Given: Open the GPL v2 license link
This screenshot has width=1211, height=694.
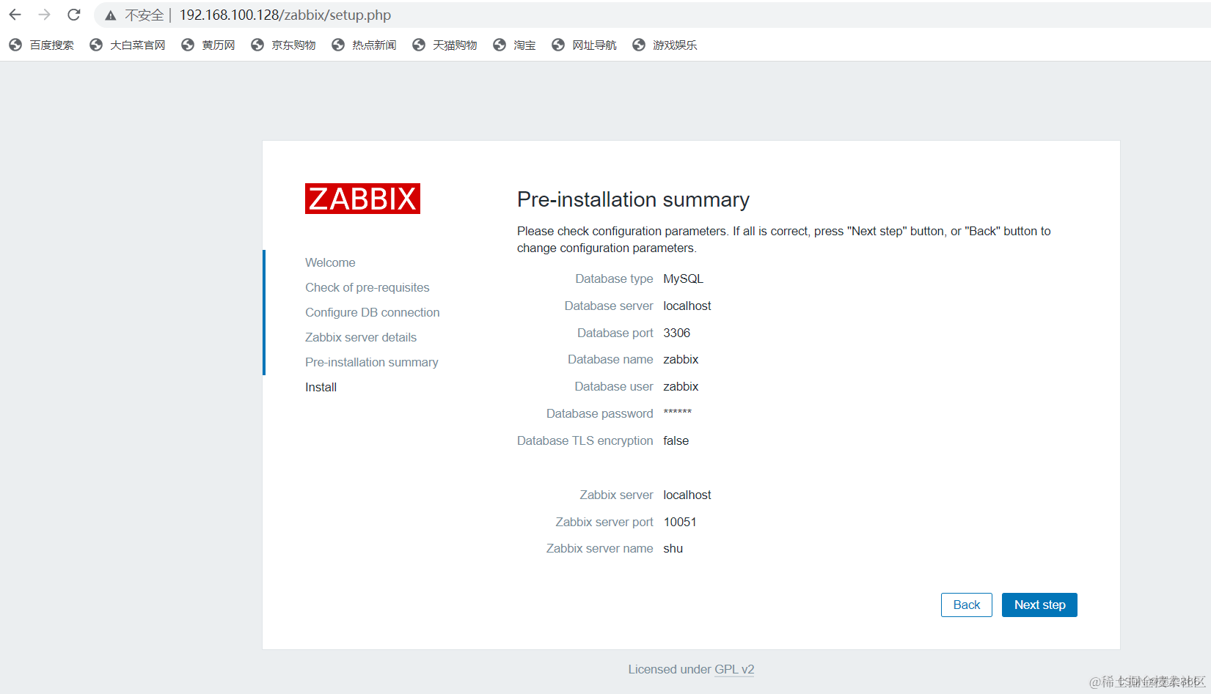Looking at the screenshot, I should [734, 669].
